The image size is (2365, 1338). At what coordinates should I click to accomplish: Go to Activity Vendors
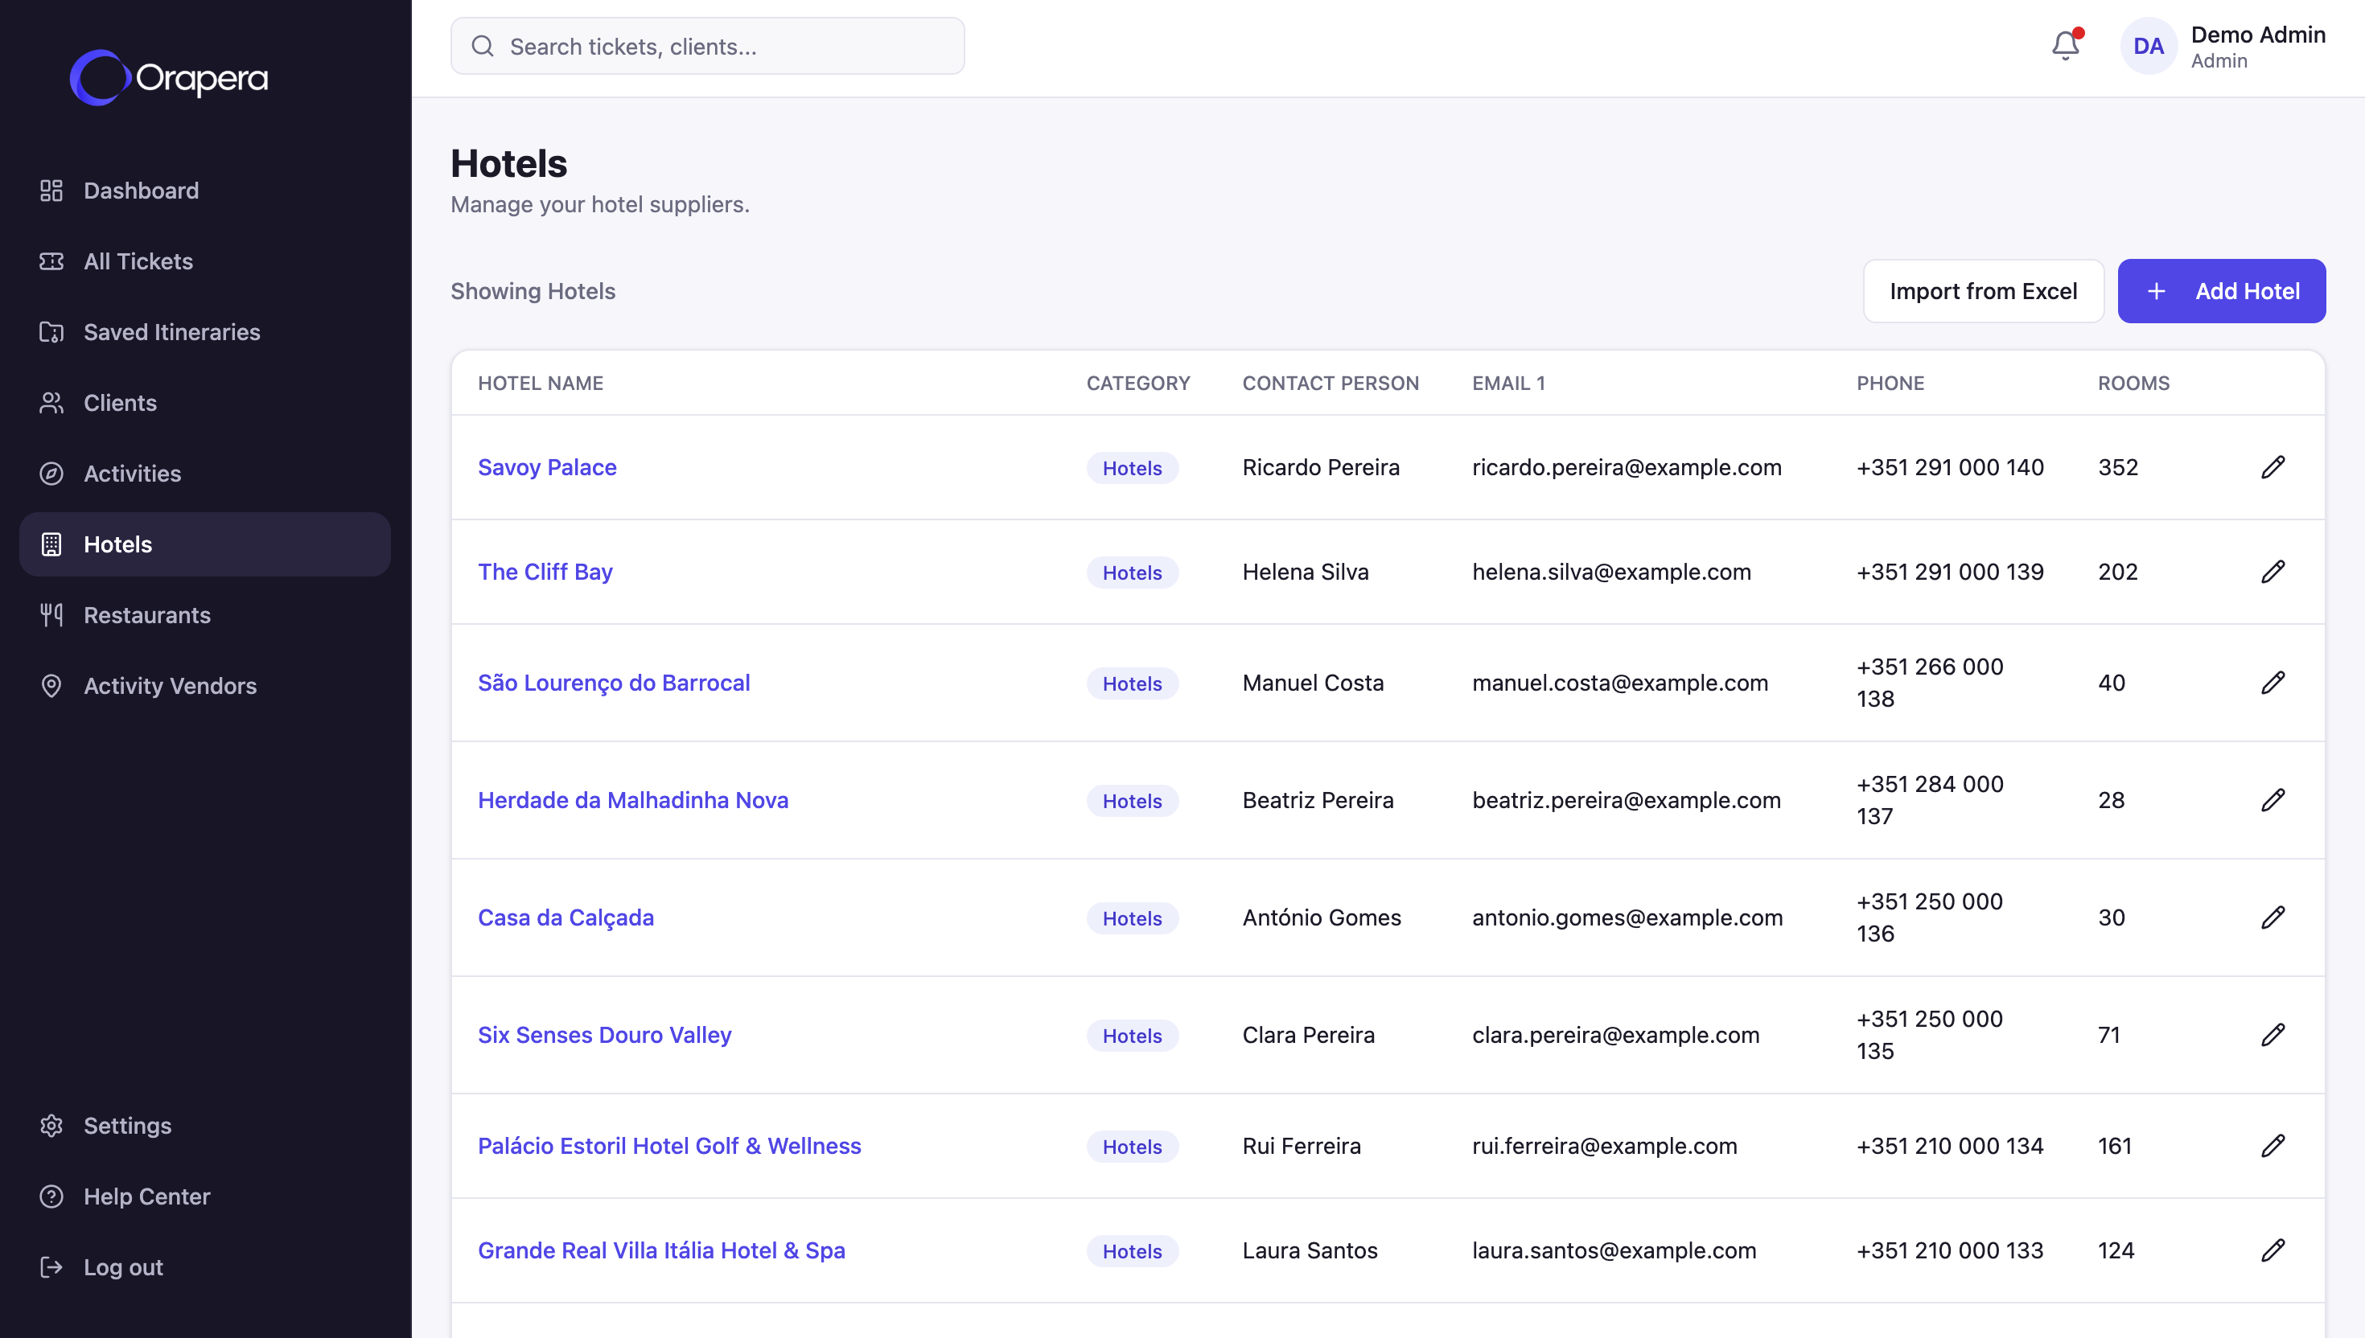click(205, 686)
